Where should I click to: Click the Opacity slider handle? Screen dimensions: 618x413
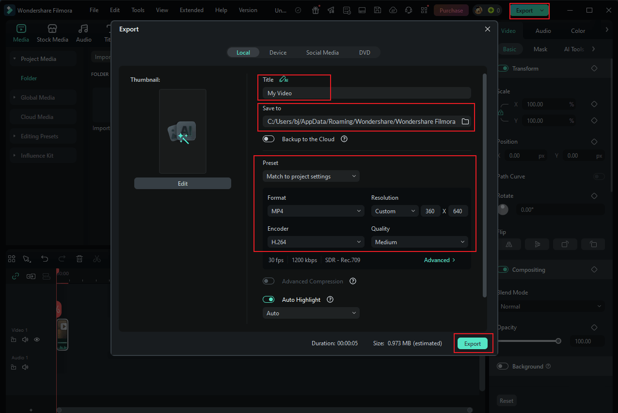(558, 341)
